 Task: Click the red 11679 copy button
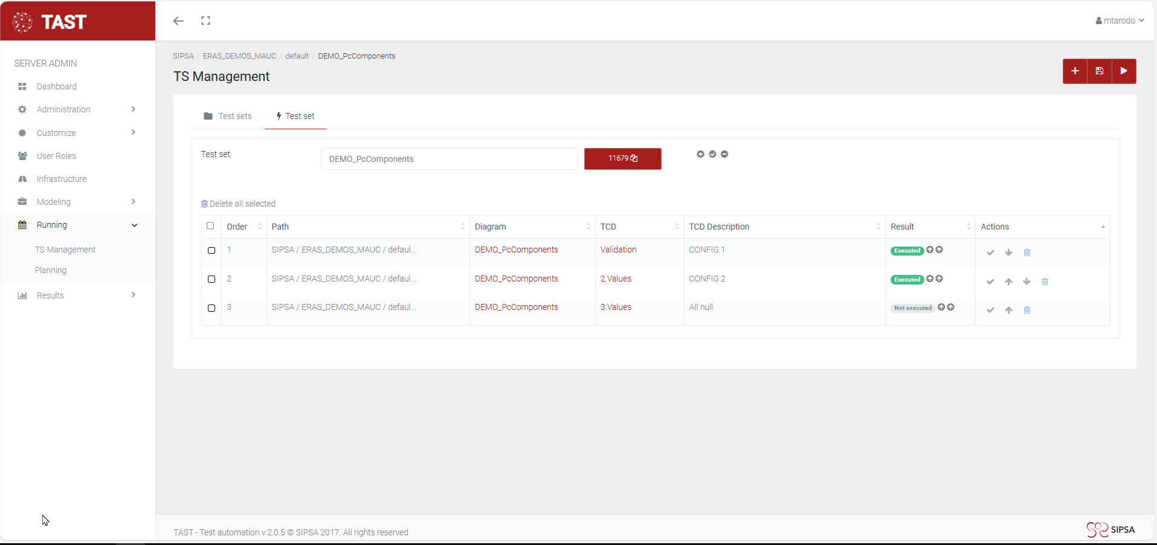pyautogui.click(x=622, y=158)
